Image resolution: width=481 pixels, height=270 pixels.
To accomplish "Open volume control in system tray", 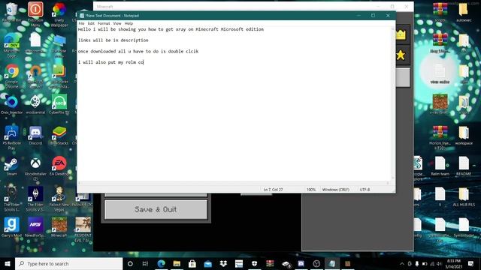I will click(439, 263).
